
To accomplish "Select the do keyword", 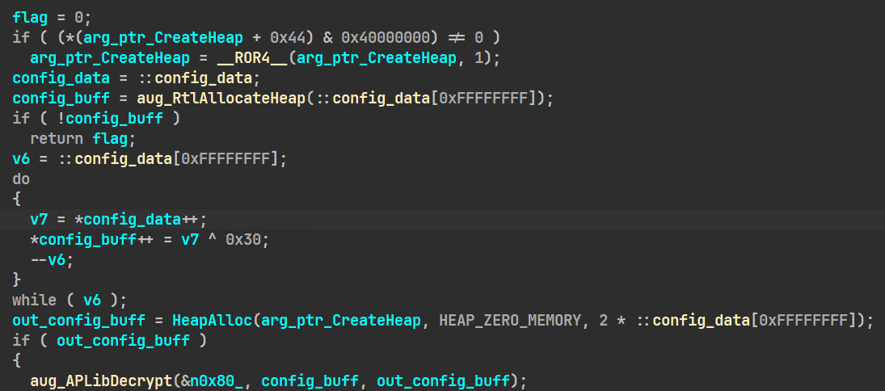I will [21, 179].
